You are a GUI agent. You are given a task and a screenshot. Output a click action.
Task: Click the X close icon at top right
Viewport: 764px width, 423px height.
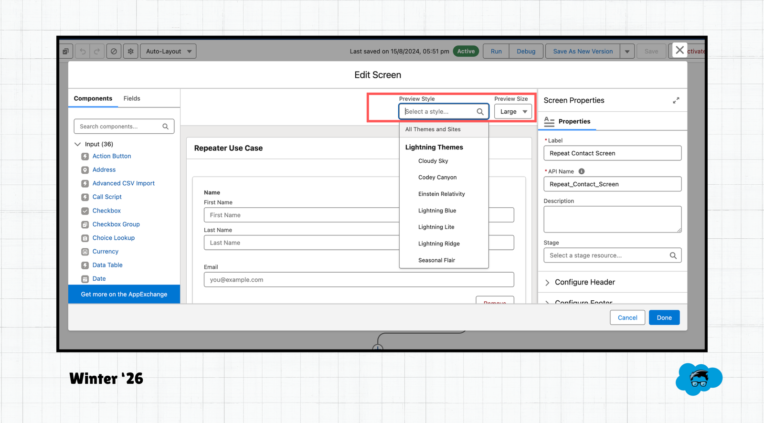coord(679,50)
